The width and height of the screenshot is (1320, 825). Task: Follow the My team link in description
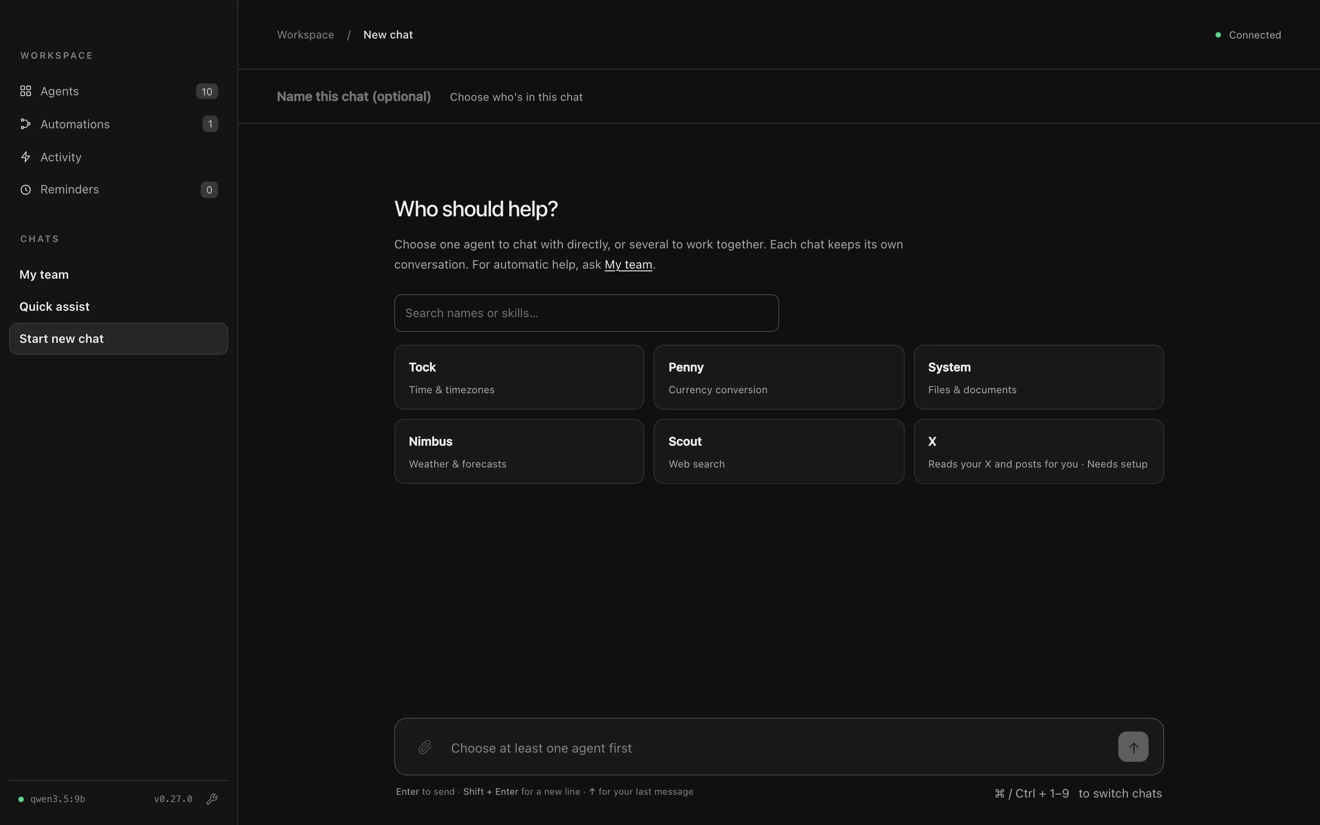(x=628, y=264)
